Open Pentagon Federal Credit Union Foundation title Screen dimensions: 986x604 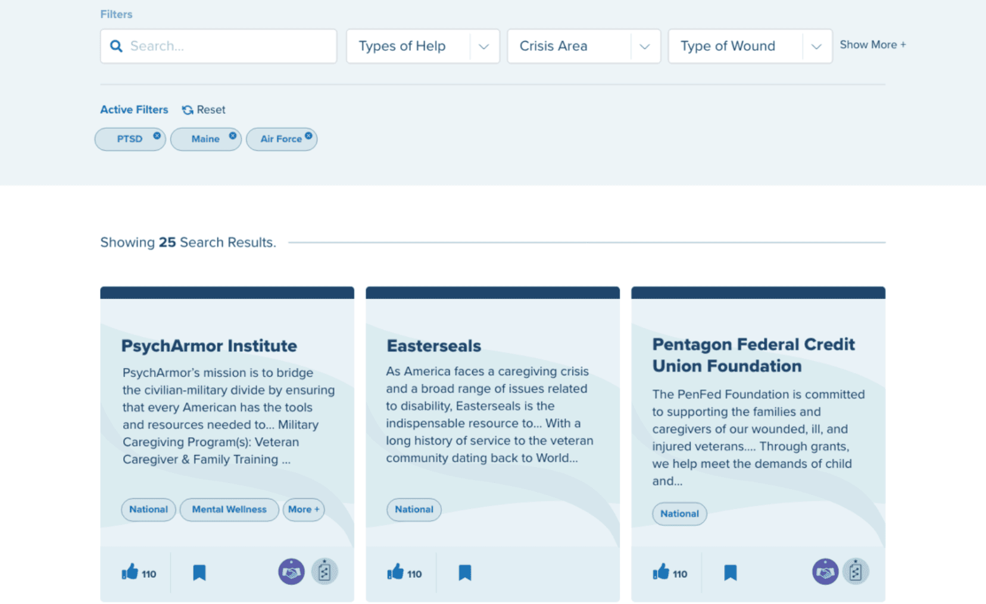754,355
